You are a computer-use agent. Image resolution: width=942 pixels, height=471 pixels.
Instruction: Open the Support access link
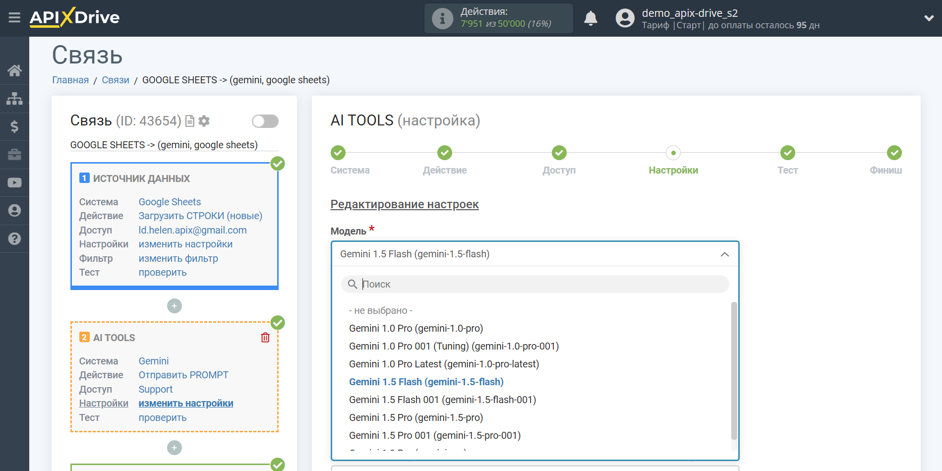156,389
